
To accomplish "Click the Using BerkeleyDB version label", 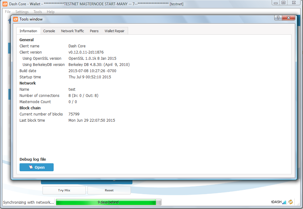I will click(x=44, y=64).
